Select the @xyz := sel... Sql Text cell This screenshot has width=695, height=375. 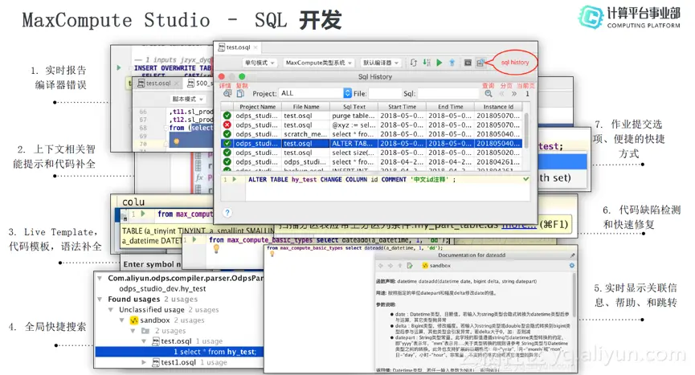point(354,124)
